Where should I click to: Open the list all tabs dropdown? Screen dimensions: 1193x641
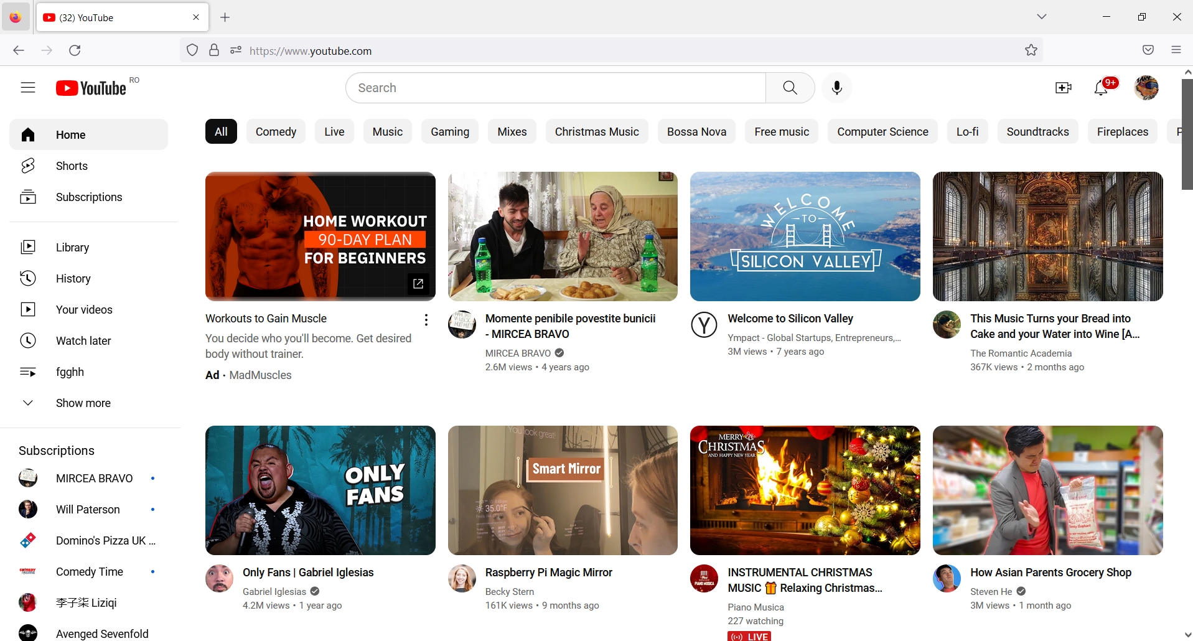[1042, 17]
